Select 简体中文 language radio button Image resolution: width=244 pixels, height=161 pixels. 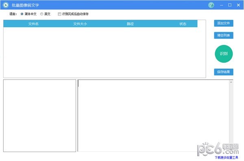pyautogui.click(x=22, y=14)
